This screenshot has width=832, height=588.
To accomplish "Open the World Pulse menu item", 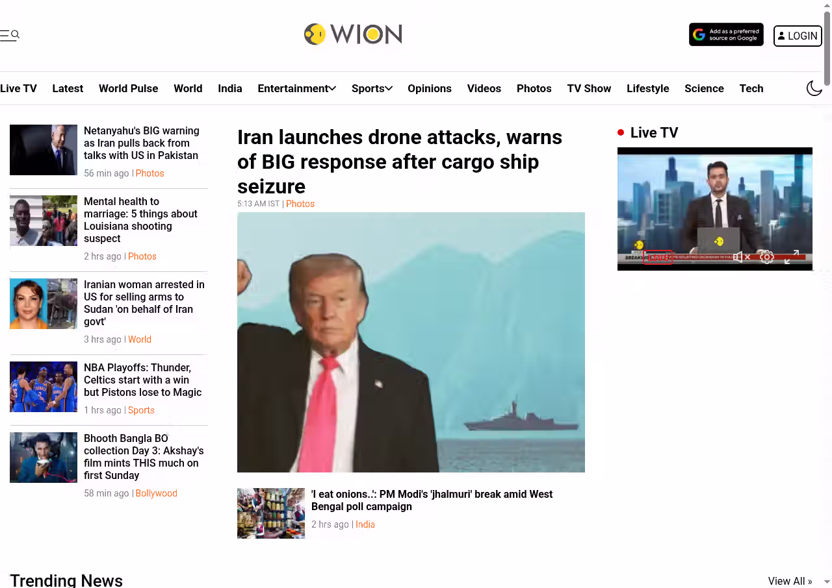I will (128, 88).
